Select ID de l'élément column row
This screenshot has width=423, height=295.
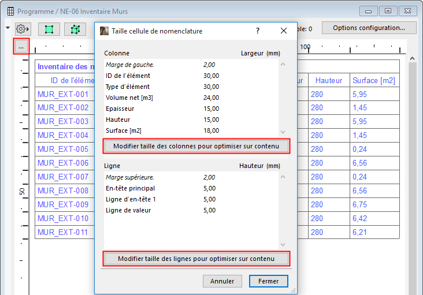tap(191, 76)
